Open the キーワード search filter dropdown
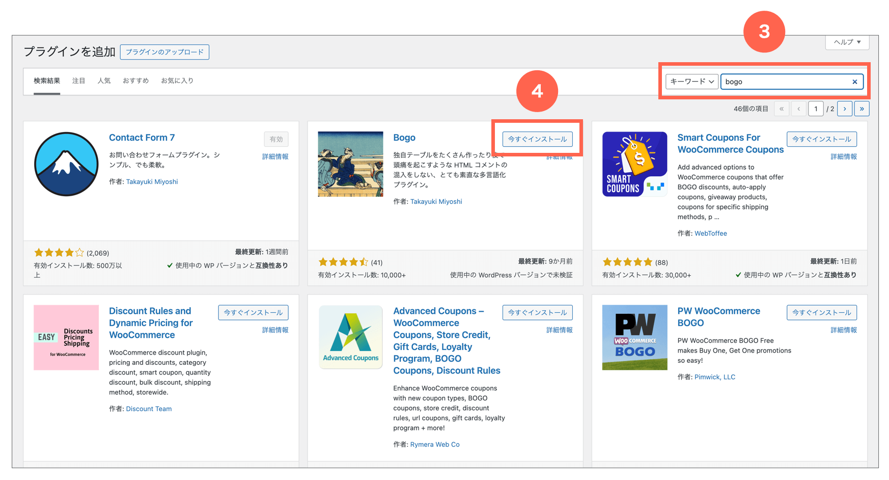889x480 pixels. (x=691, y=82)
